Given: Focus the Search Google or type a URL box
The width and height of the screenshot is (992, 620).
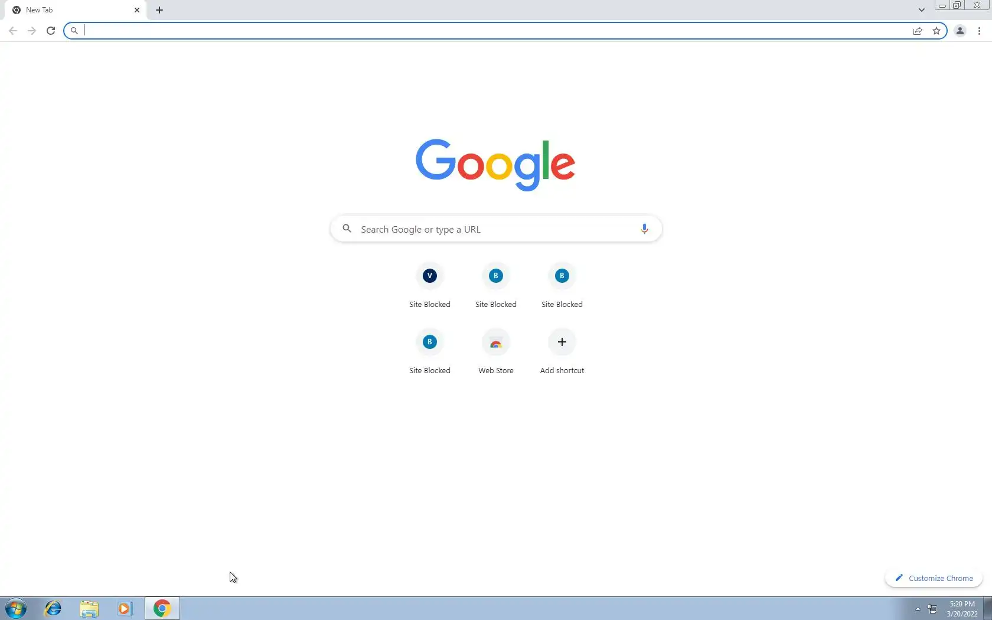Looking at the screenshot, I should (x=496, y=229).
